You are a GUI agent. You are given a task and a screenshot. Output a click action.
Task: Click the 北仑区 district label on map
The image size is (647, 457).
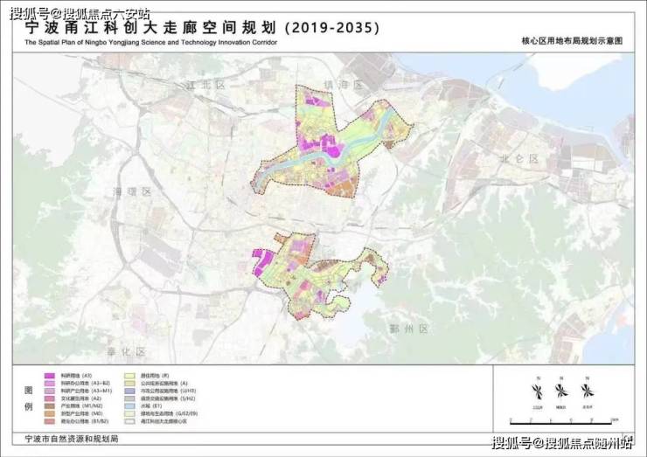(x=518, y=158)
